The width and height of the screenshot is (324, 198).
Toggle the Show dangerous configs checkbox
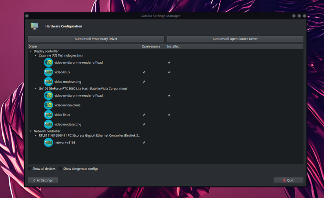tap(60, 169)
